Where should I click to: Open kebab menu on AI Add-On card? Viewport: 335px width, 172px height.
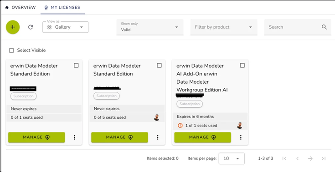point(241,137)
